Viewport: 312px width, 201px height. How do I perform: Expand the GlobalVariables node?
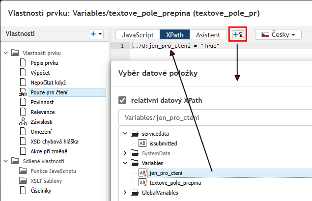point(125,193)
